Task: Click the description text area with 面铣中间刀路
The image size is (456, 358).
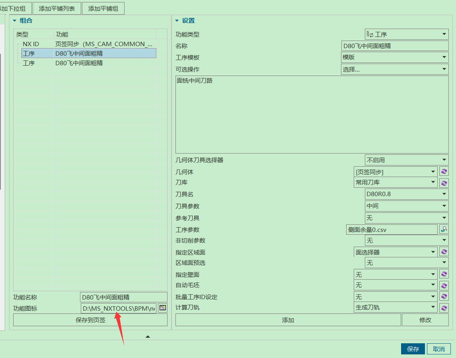Action: click(312, 115)
